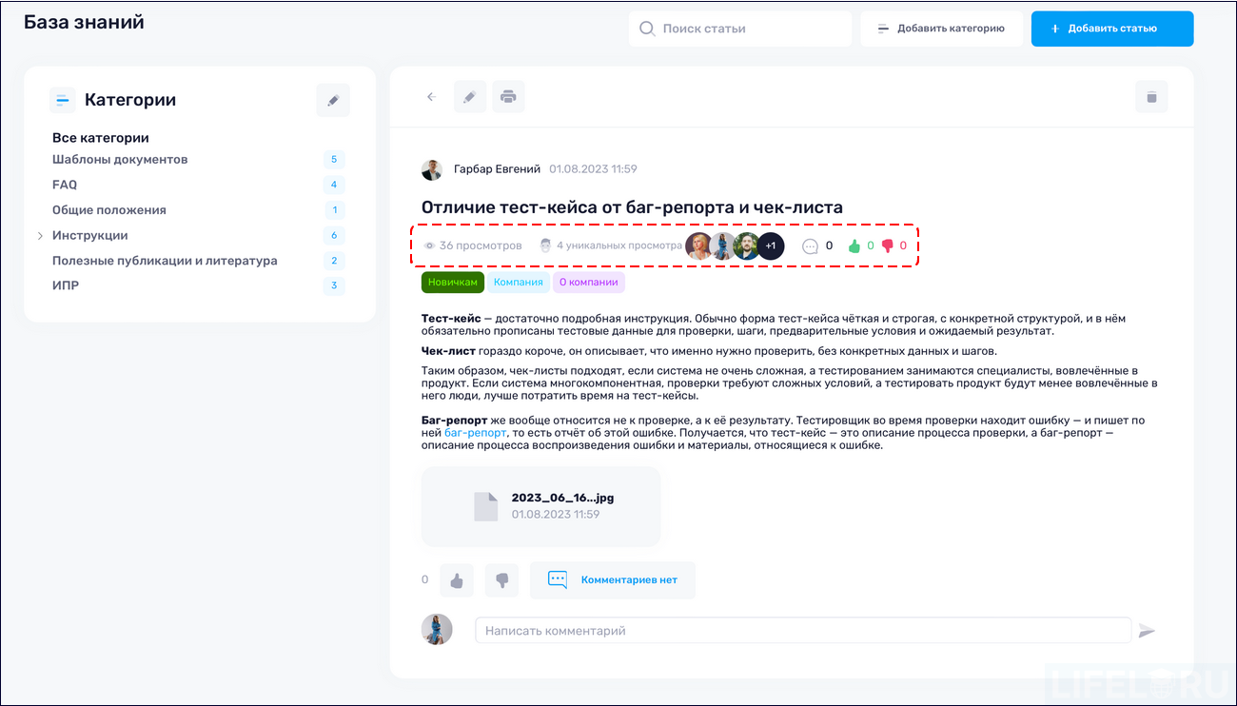The image size is (1237, 706).
Task: Send the comment using the arrow icon
Action: point(1149,630)
